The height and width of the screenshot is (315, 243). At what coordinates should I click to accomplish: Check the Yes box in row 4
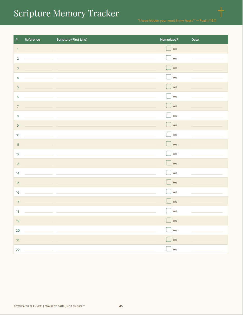[x=169, y=77]
